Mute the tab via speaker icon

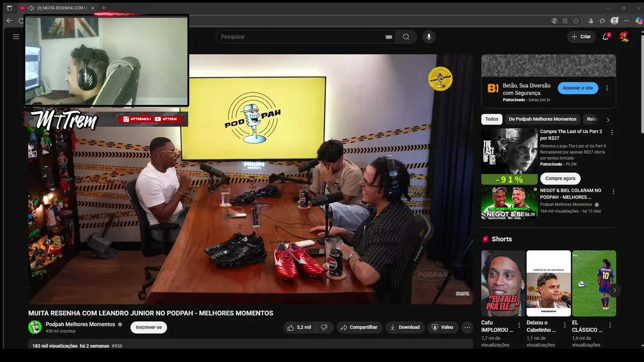pos(31,8)
